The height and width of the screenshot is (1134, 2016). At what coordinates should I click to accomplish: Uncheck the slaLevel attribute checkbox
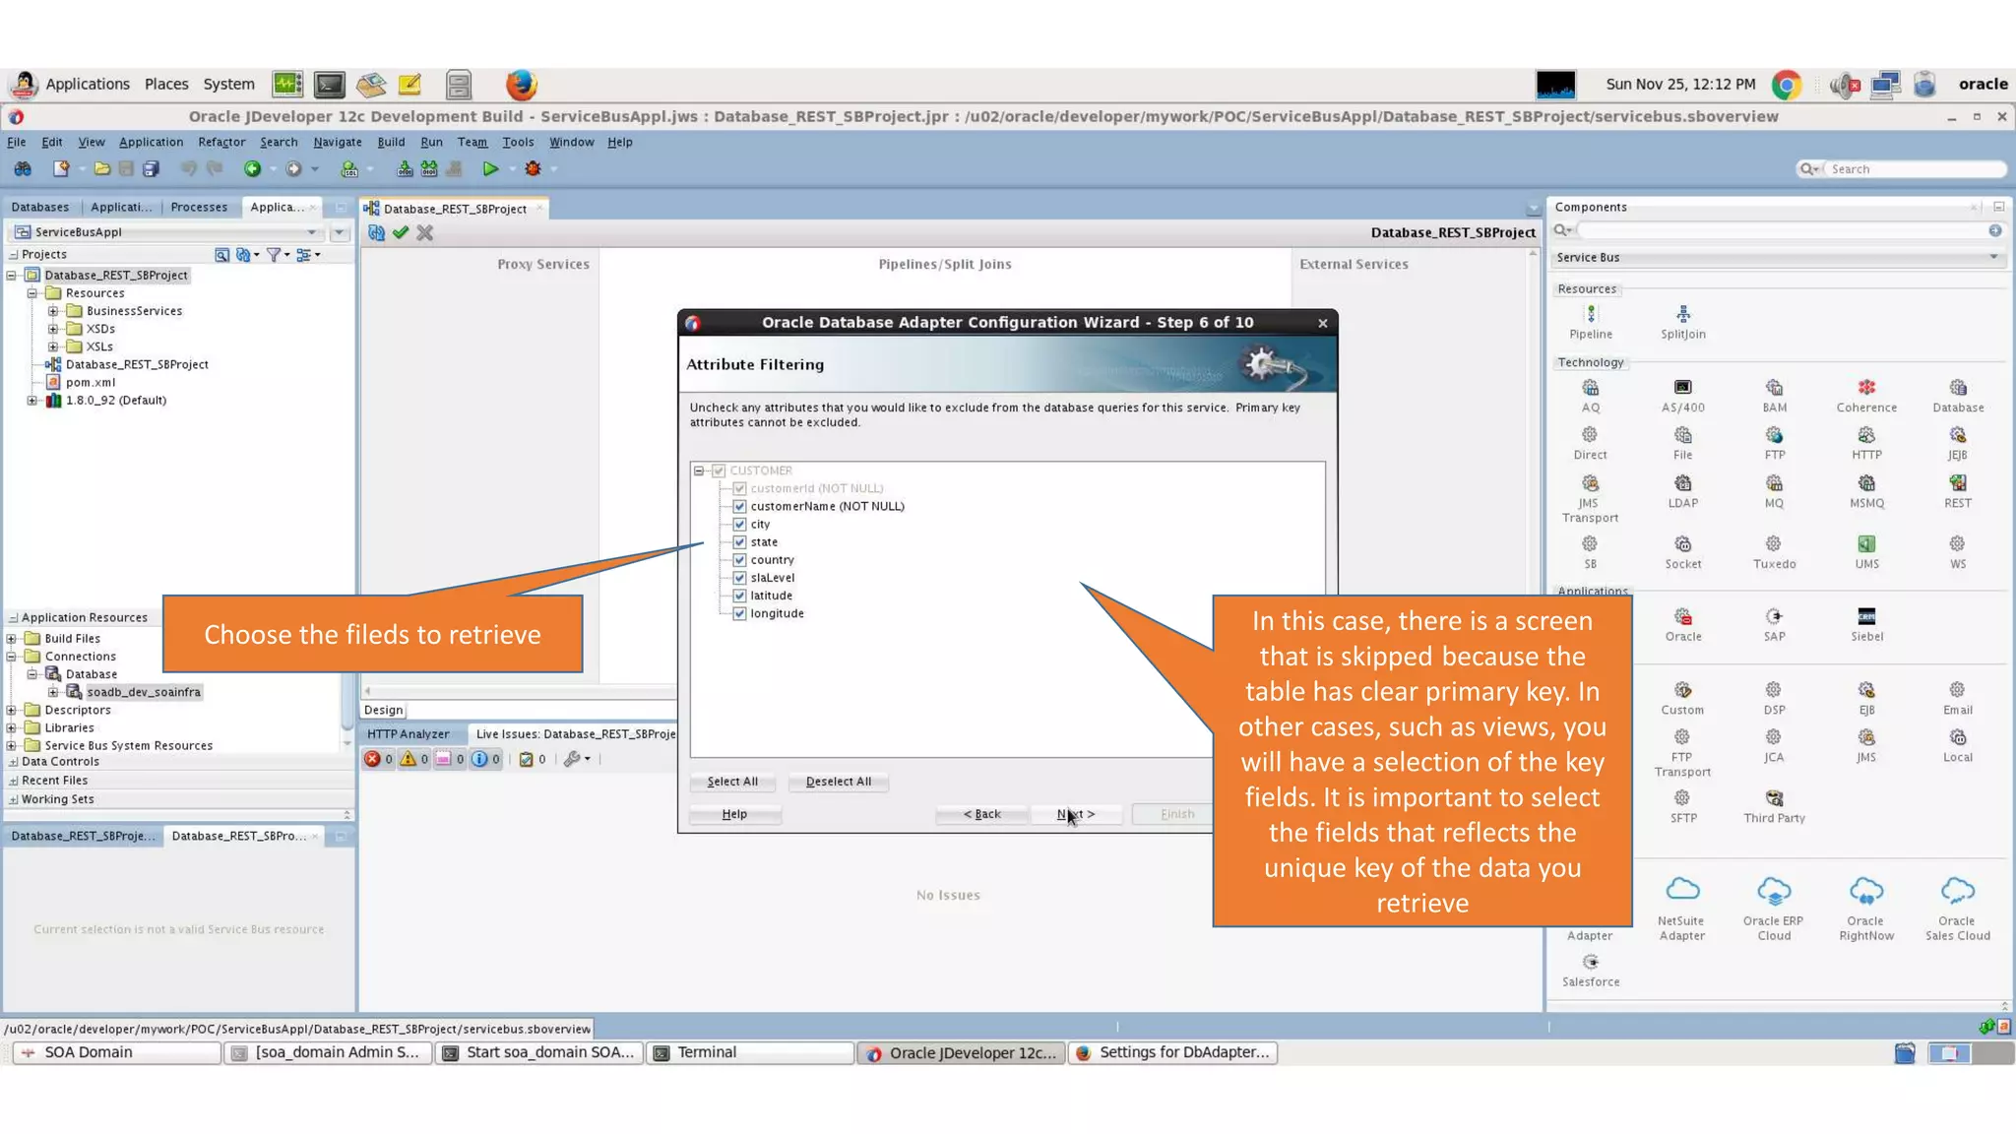tap(739, 577)
